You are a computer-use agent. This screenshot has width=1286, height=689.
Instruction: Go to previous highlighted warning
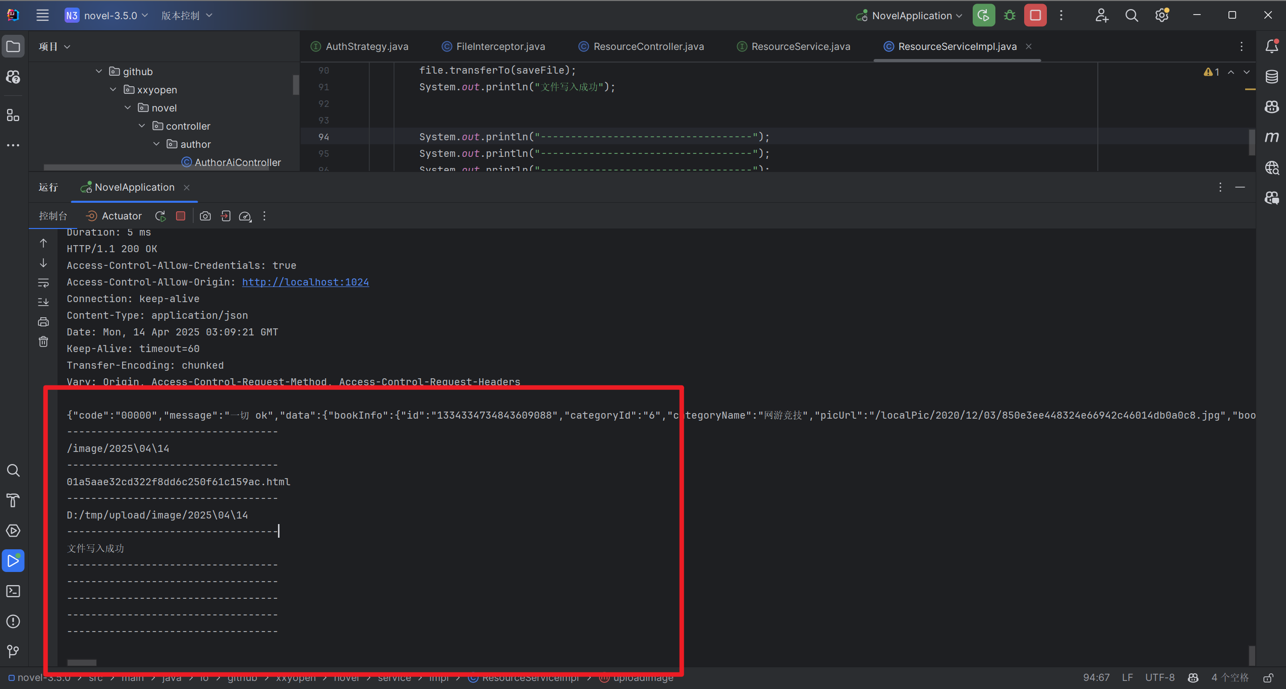(1232, 72)
